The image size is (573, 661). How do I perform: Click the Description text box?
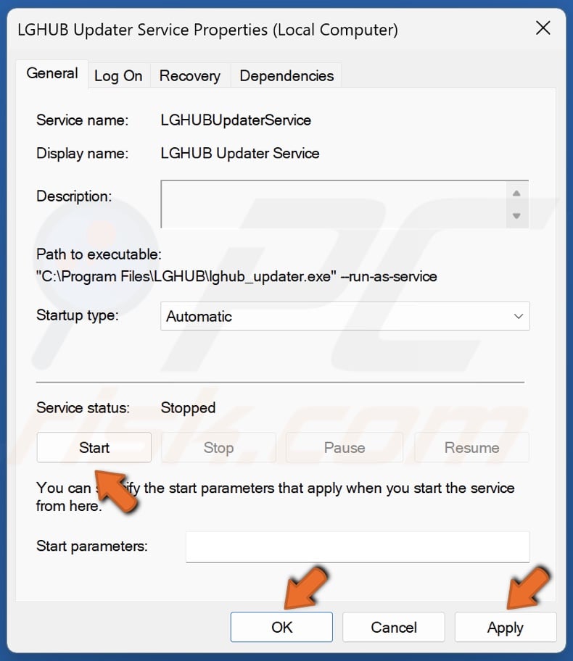point(334,204)
